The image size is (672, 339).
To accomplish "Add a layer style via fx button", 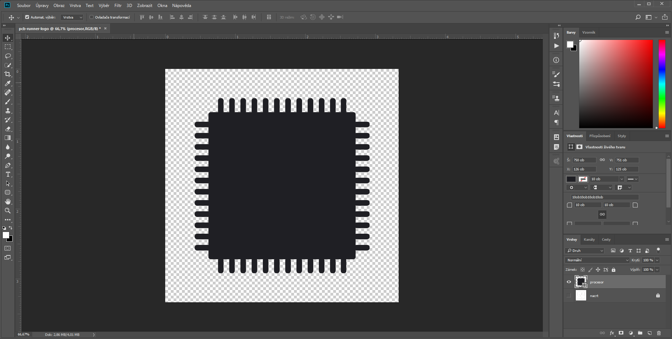I will coord(612,333).
